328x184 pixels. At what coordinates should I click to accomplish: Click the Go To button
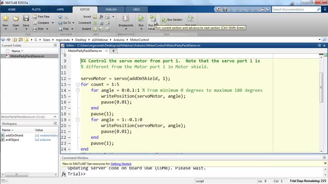65,23
